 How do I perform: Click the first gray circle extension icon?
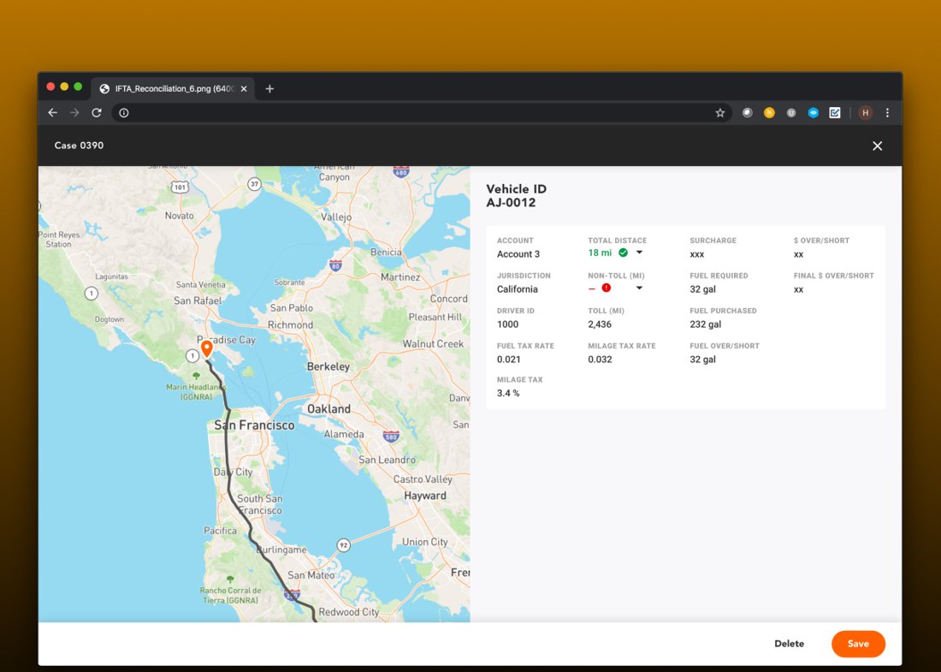coord(747,113)
